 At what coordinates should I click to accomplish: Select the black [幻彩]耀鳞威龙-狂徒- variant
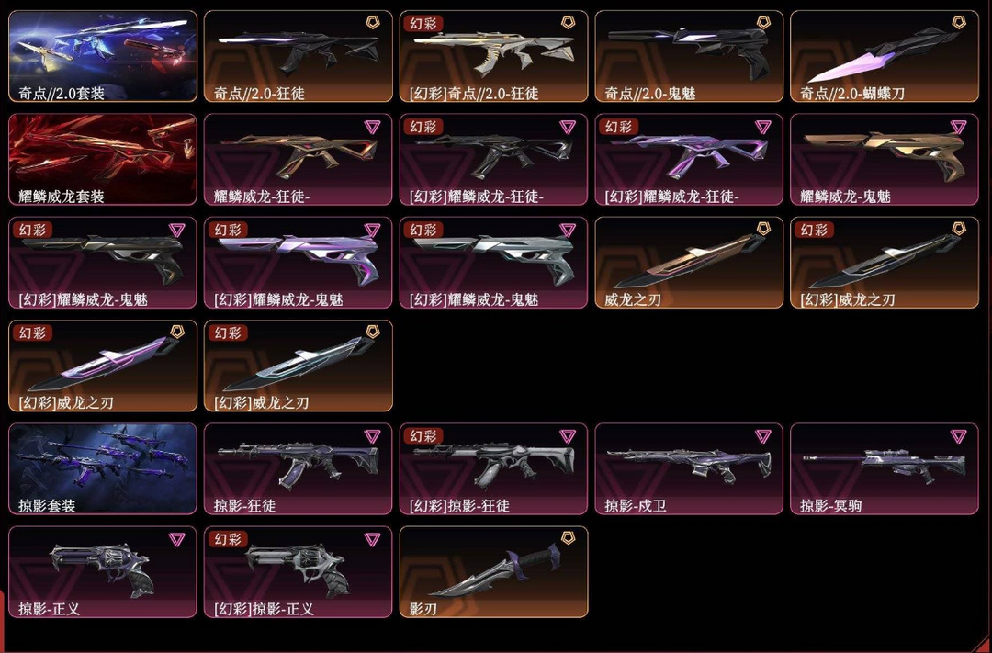click(493, 160)
